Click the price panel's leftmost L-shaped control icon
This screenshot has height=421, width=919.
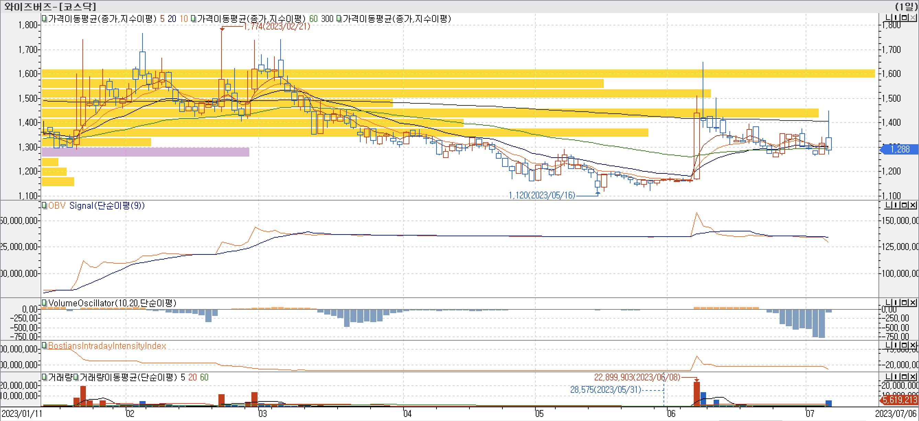click(889, 18)
